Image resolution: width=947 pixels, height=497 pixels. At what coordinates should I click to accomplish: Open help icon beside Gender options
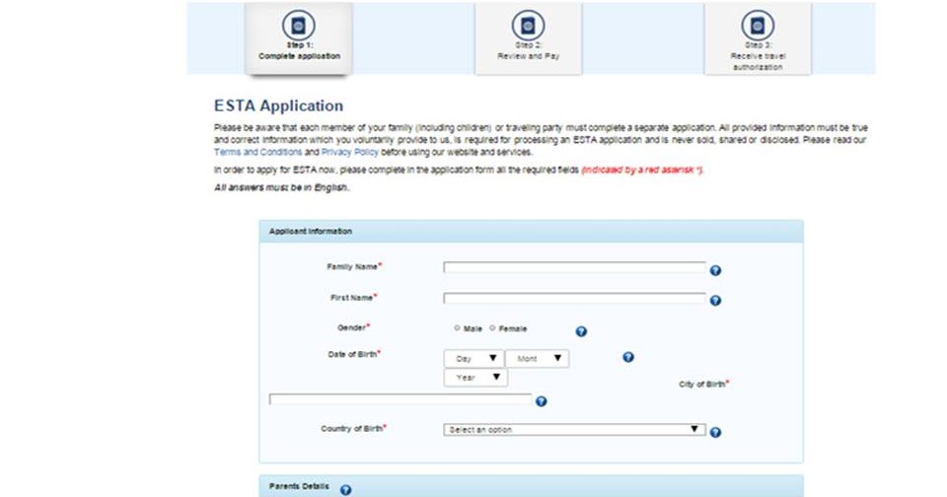(x=581, y=331)
